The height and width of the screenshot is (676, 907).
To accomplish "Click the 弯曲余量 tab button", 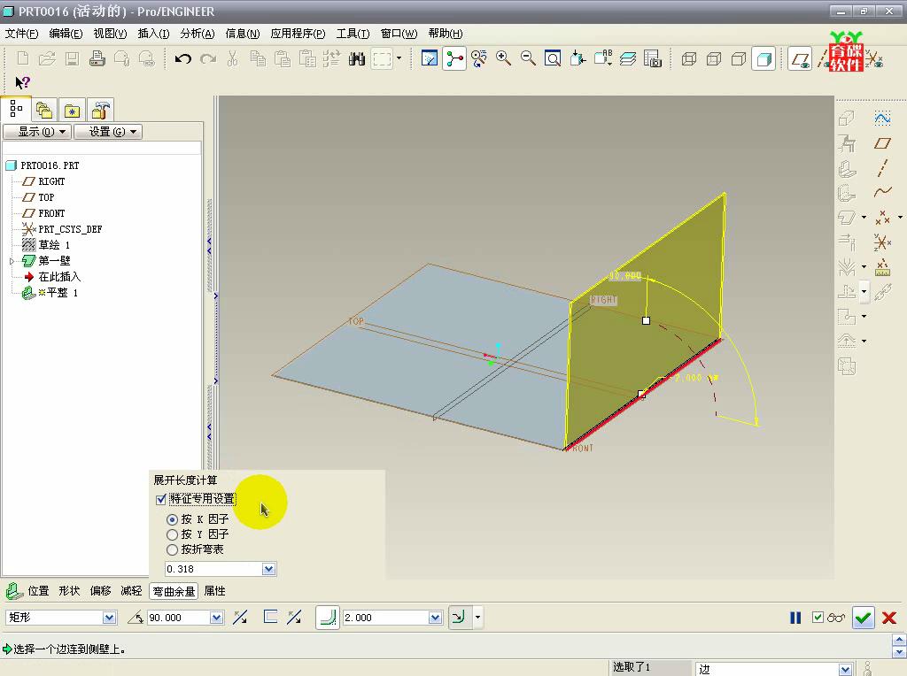I will (174, 592).
